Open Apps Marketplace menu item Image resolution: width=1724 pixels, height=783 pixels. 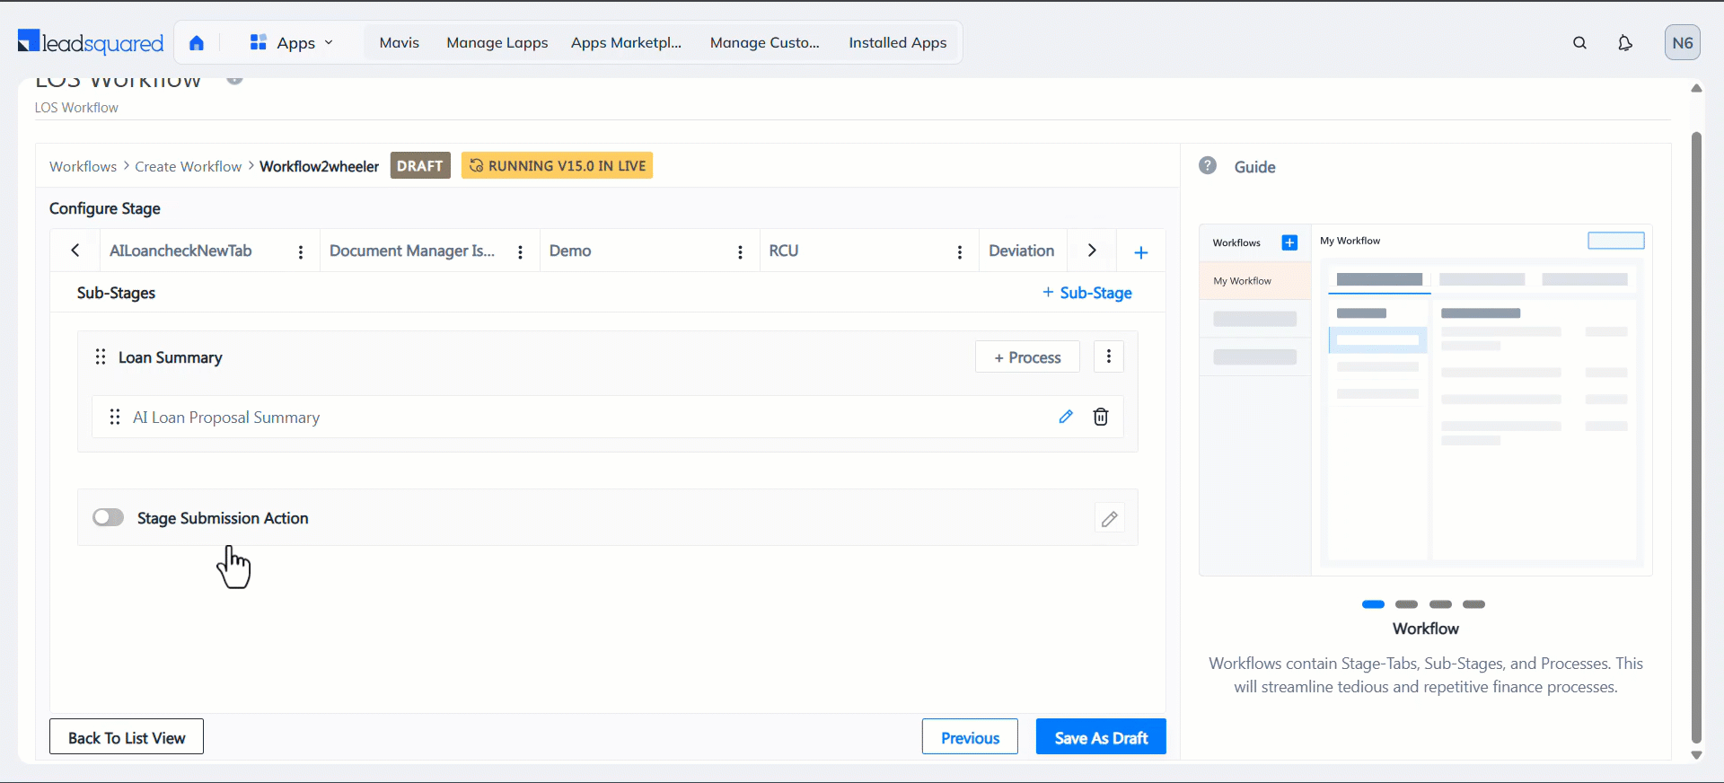[627, 42]
